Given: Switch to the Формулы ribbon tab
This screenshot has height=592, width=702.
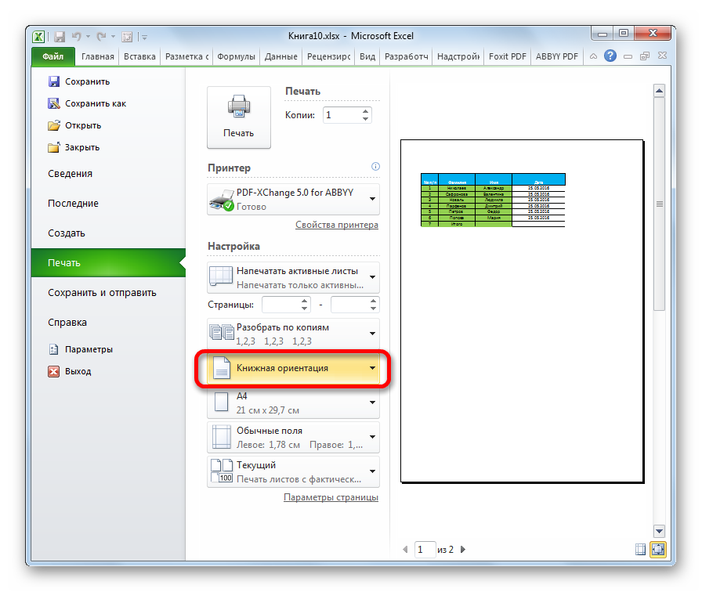Looking at the screenshot, I should 236,56.
